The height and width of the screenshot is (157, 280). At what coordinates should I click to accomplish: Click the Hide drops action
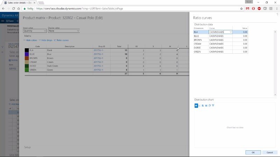(47, 40)
